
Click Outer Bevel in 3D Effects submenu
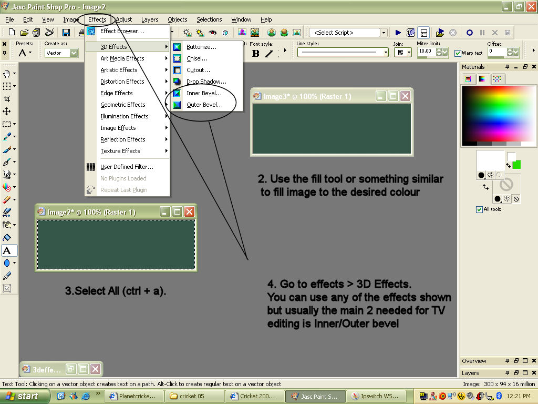click(204, 105)
